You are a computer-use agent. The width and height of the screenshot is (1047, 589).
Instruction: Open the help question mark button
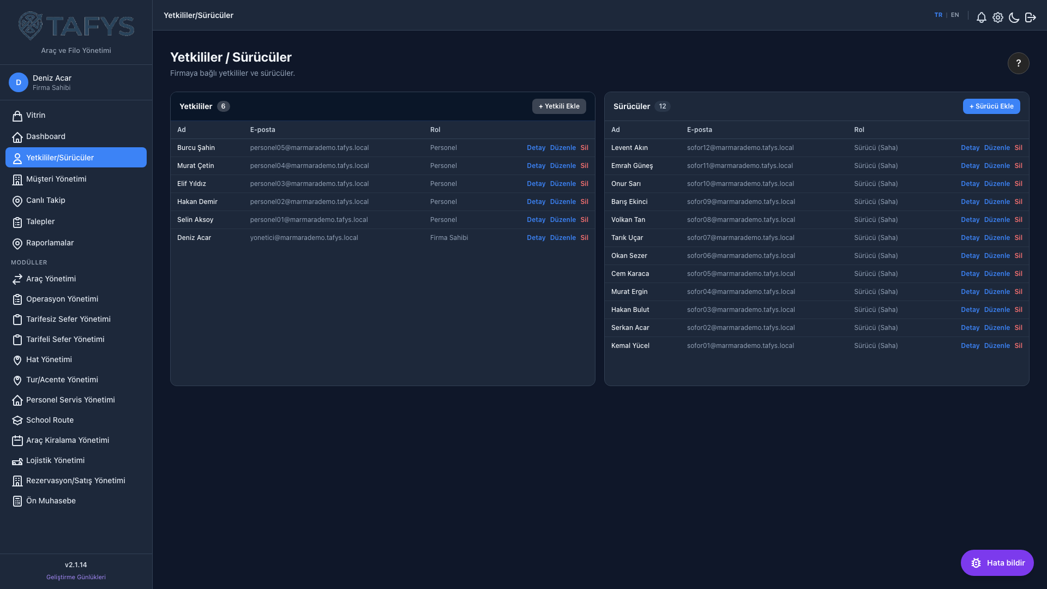[1018, 63]
